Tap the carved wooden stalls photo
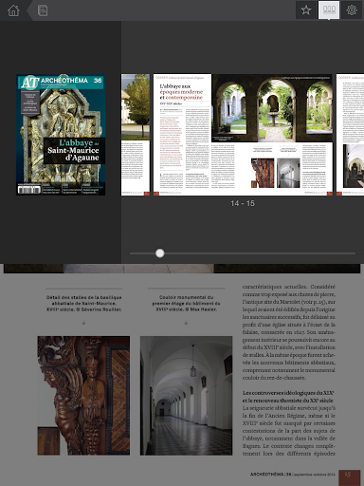 [83, 396]
